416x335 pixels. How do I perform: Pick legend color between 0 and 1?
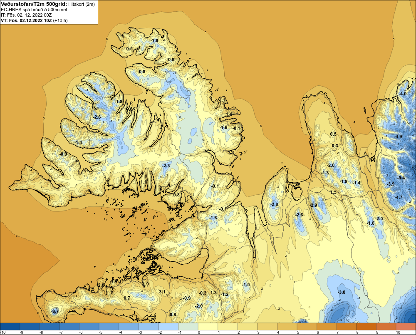[208, 326]
